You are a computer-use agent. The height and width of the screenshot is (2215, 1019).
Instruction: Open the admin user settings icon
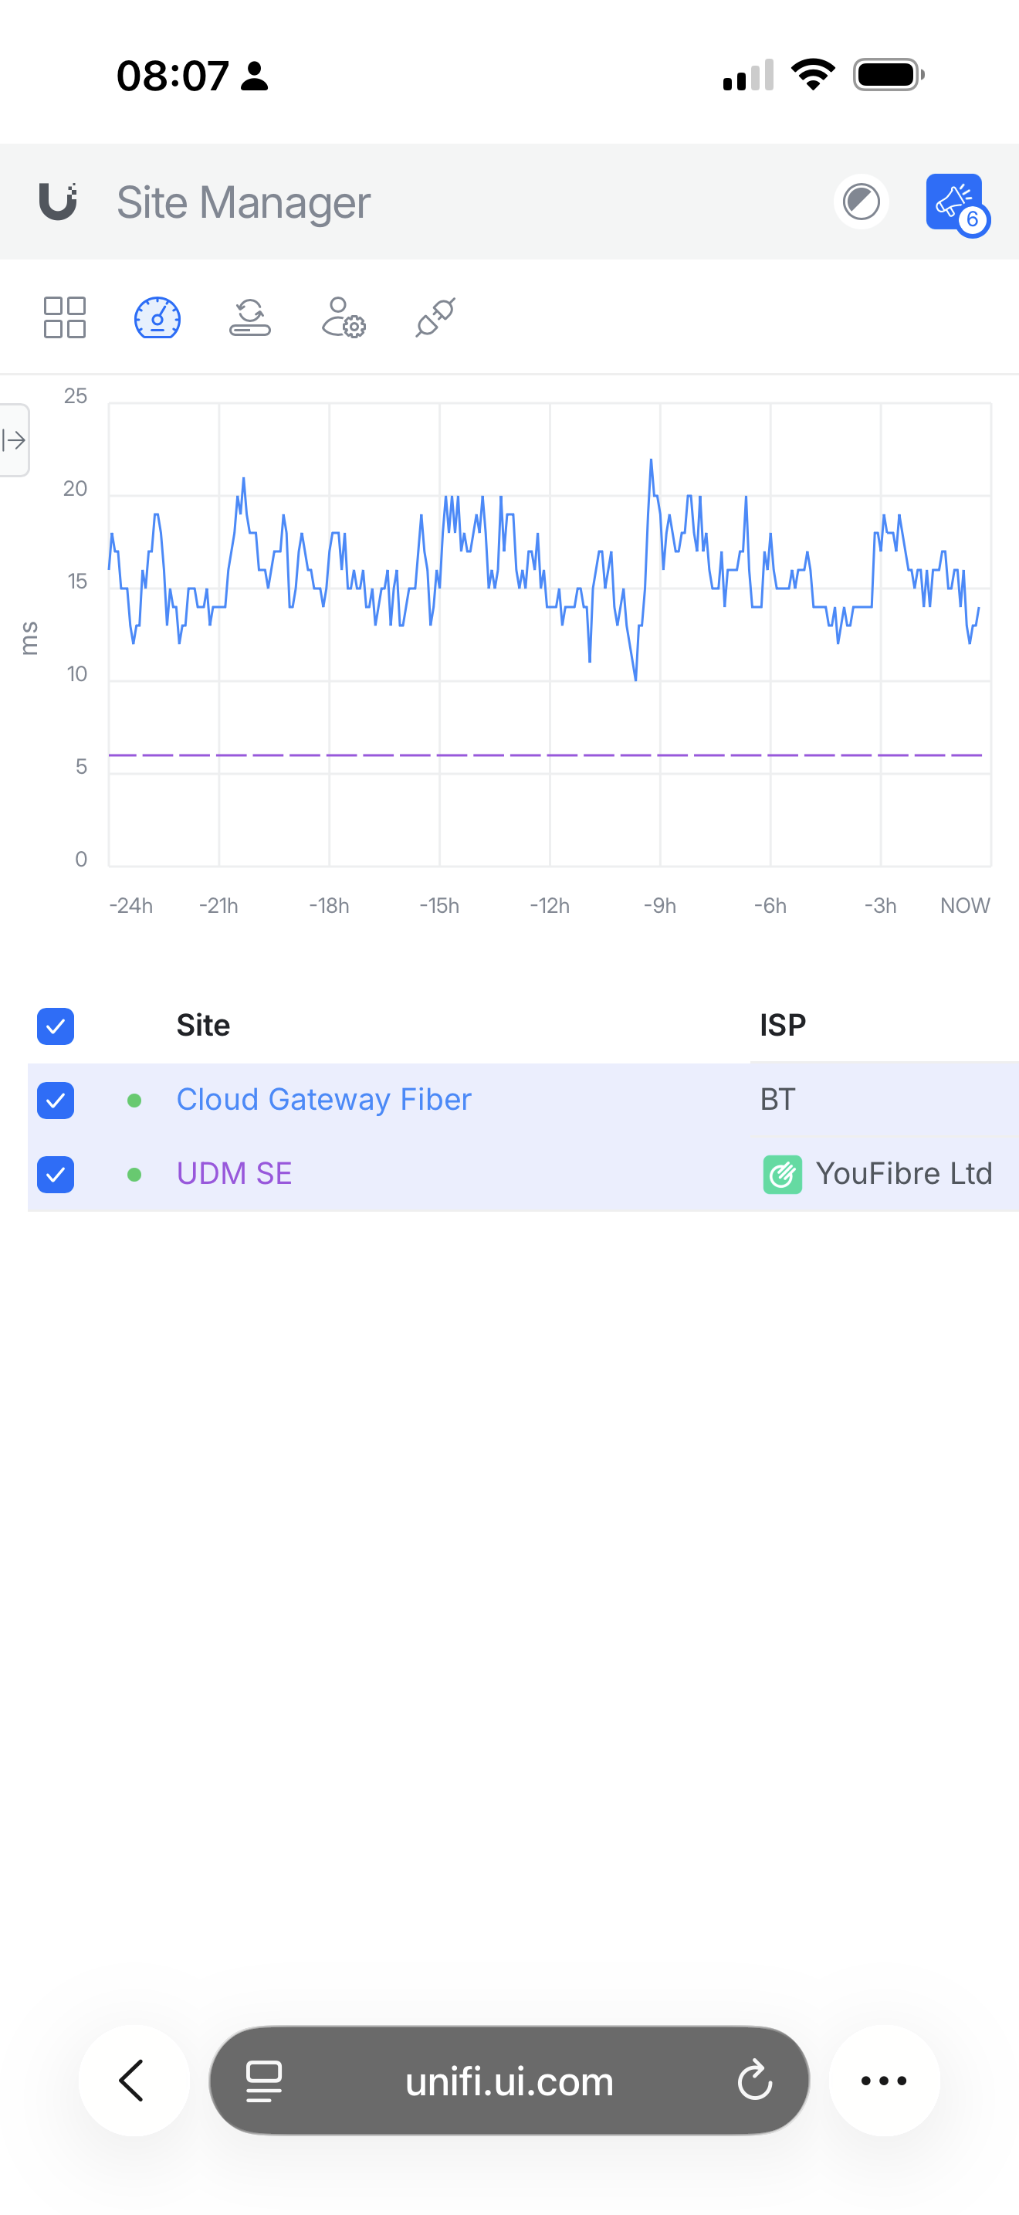(x=344, y=318)
